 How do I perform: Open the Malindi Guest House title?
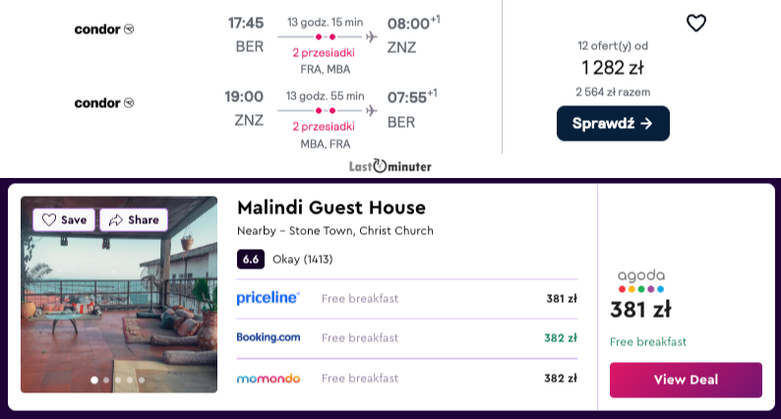point(331,208)
